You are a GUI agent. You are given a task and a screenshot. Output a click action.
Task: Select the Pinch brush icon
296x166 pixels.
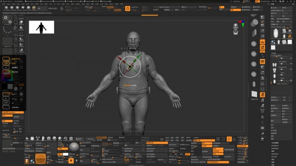[54, 139]
